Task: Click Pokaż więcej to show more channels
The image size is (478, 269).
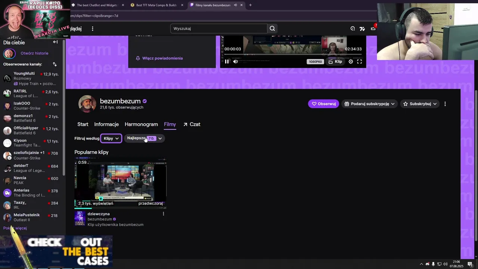Action: pos(15,228)
